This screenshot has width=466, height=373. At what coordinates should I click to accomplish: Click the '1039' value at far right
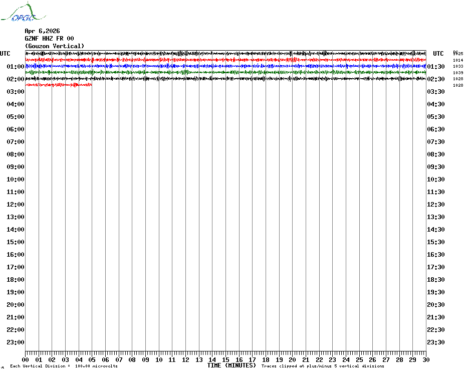point(458,73)
